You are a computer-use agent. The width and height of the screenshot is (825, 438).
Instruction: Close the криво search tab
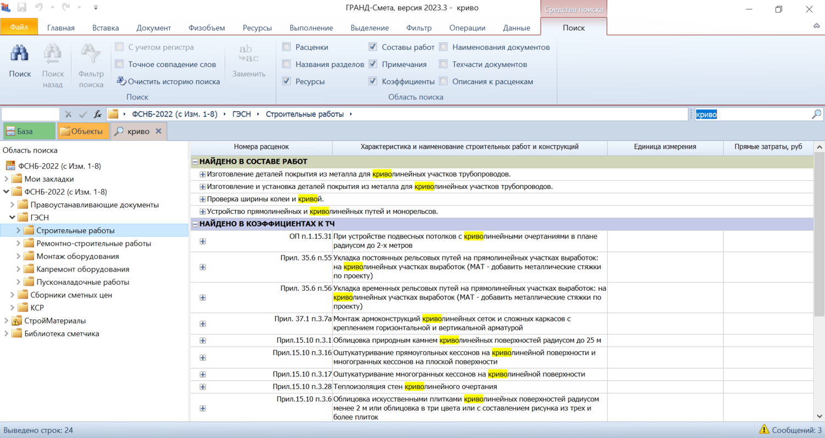coord(158,131)
